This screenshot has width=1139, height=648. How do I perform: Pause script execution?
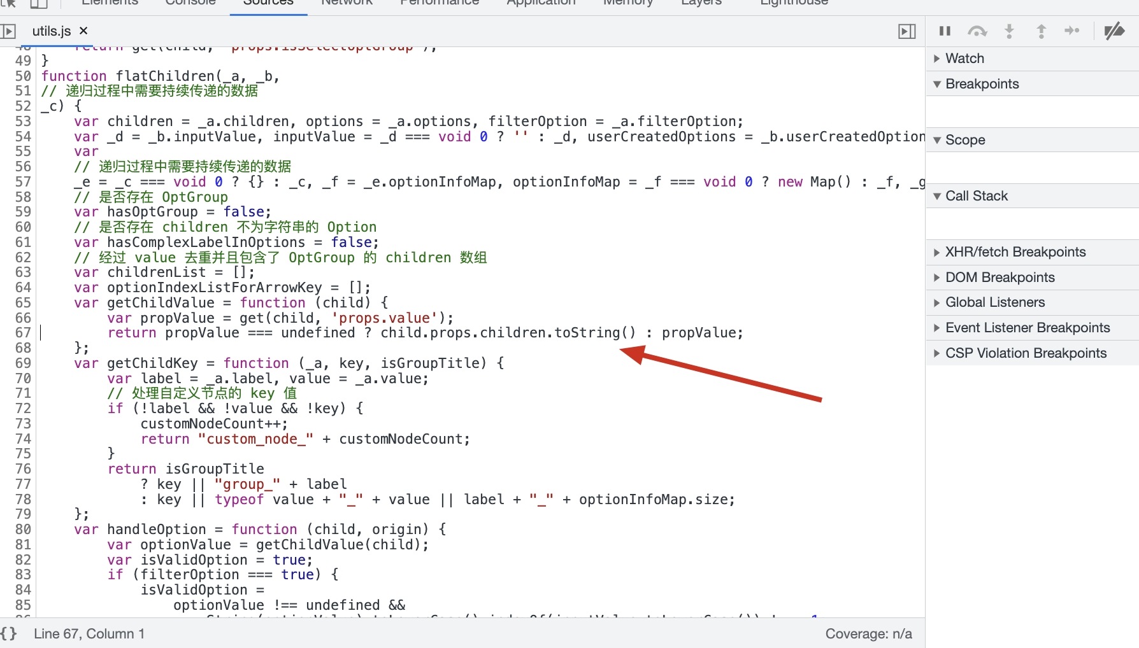[x=945, y=31]
